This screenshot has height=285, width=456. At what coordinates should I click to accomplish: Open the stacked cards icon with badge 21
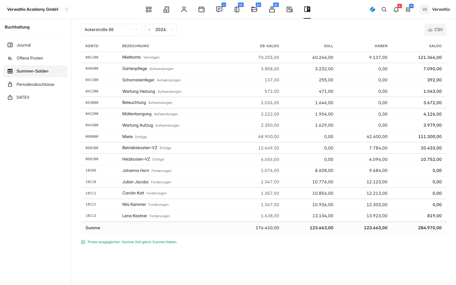272,9
